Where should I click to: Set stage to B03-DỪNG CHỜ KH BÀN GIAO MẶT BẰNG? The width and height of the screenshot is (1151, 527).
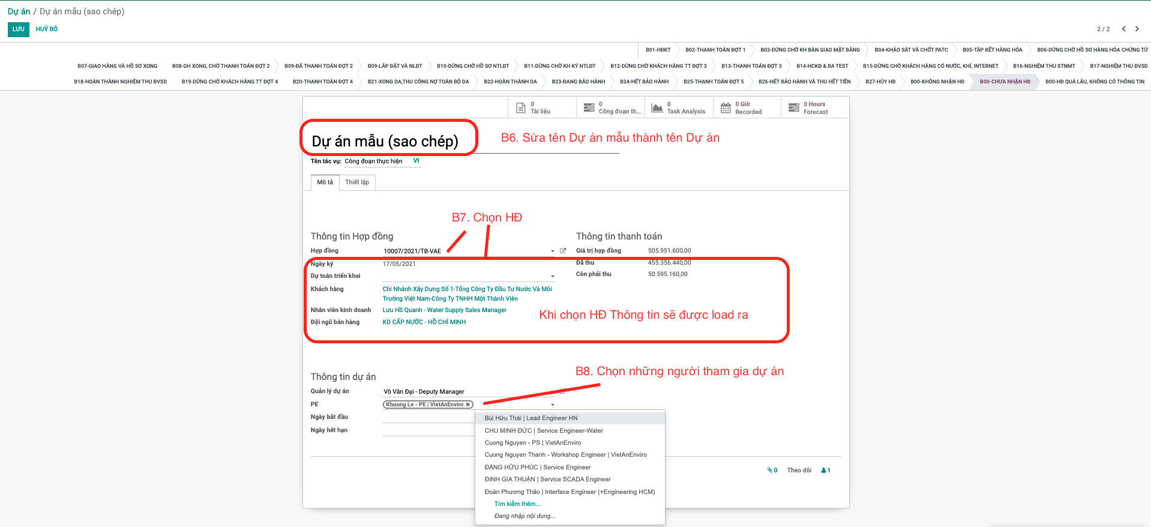click(810, 50)
